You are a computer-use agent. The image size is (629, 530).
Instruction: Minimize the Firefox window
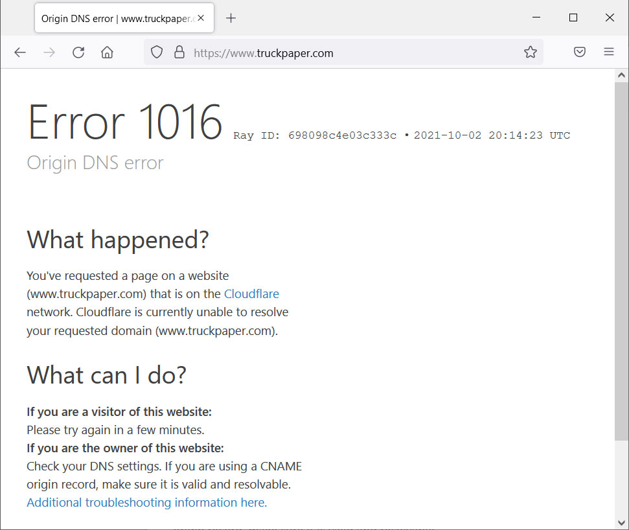(x=536, y=17)
